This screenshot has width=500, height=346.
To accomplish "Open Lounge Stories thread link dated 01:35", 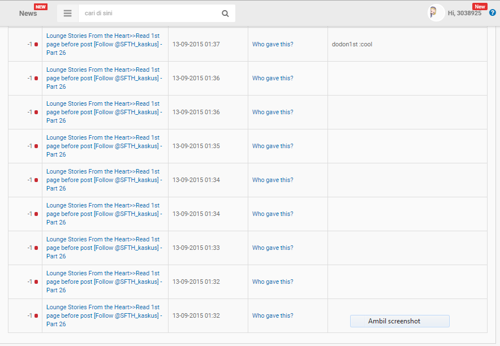I will pyautogui.click(x=104, y=146).
